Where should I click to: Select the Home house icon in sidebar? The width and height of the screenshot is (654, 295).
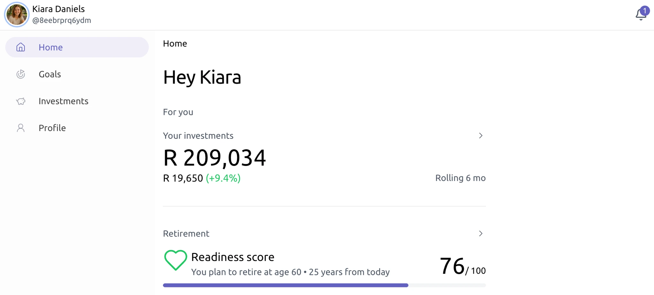(x=20, y=47)
